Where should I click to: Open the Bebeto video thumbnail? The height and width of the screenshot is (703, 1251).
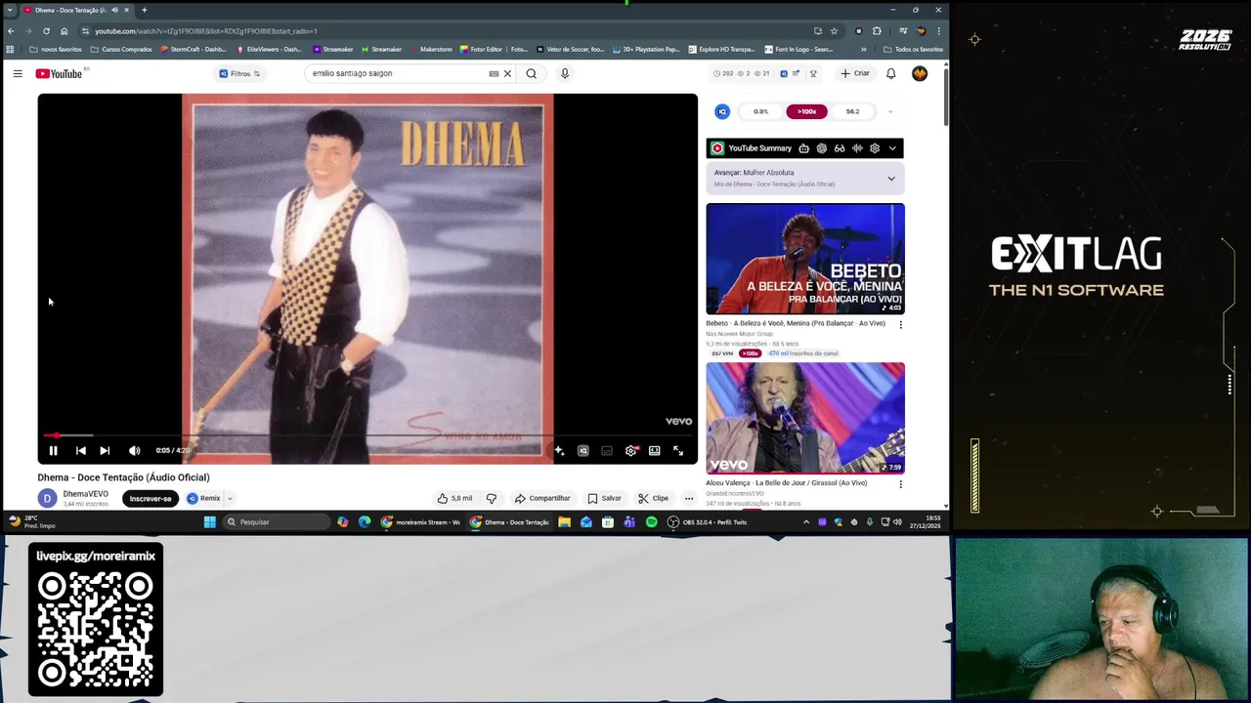click(805, 259)
